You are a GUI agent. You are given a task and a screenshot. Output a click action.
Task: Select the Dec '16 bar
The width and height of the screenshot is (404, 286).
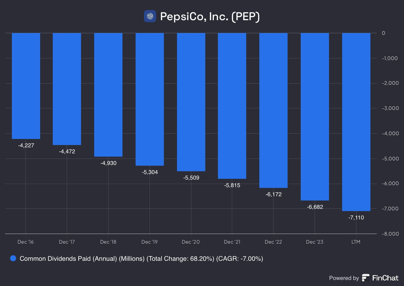[26, 86]
